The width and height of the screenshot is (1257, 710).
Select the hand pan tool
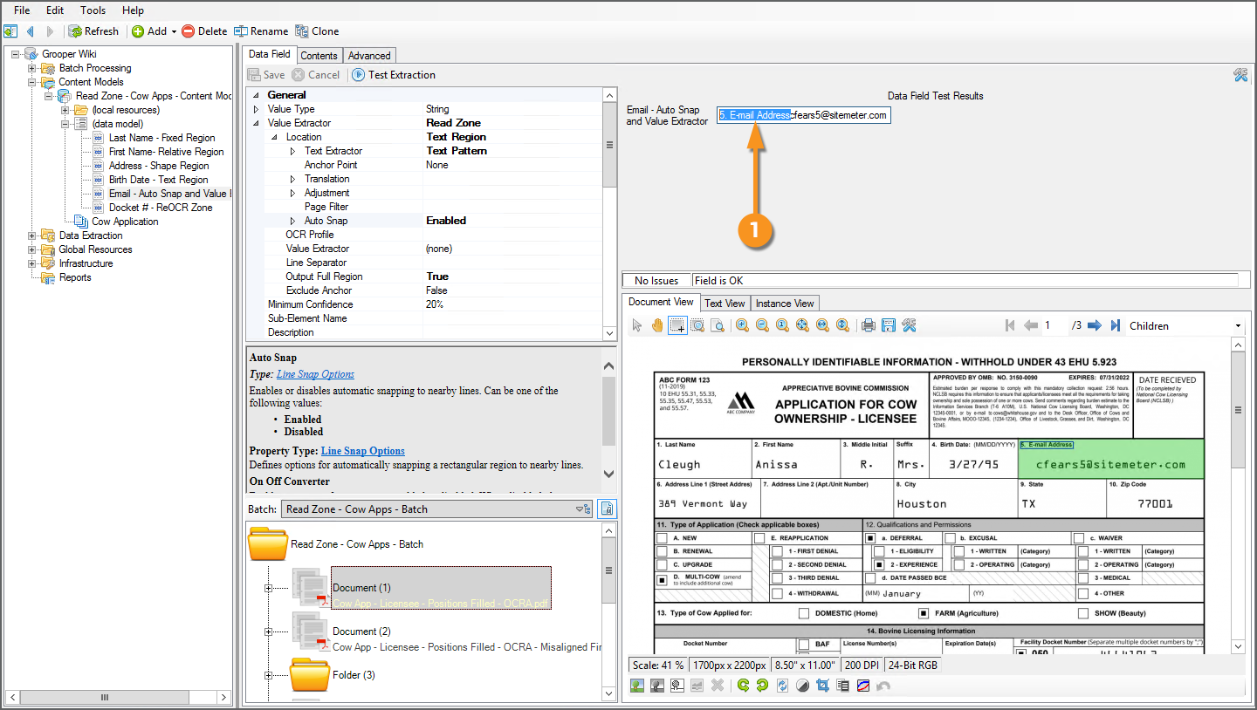point(656,325)
